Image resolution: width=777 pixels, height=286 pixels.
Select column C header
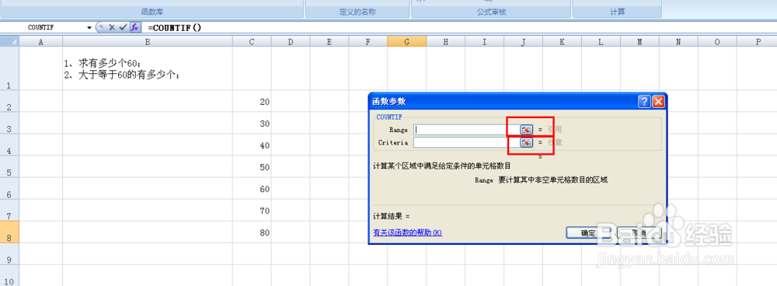[x=253, y=42]
